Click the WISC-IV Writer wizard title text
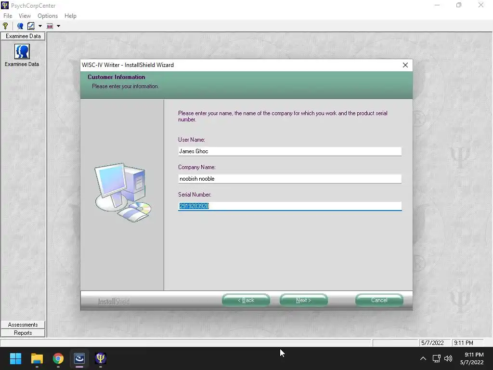The height and width of the screenshot is (370, 493). click(x=128, y=65)
